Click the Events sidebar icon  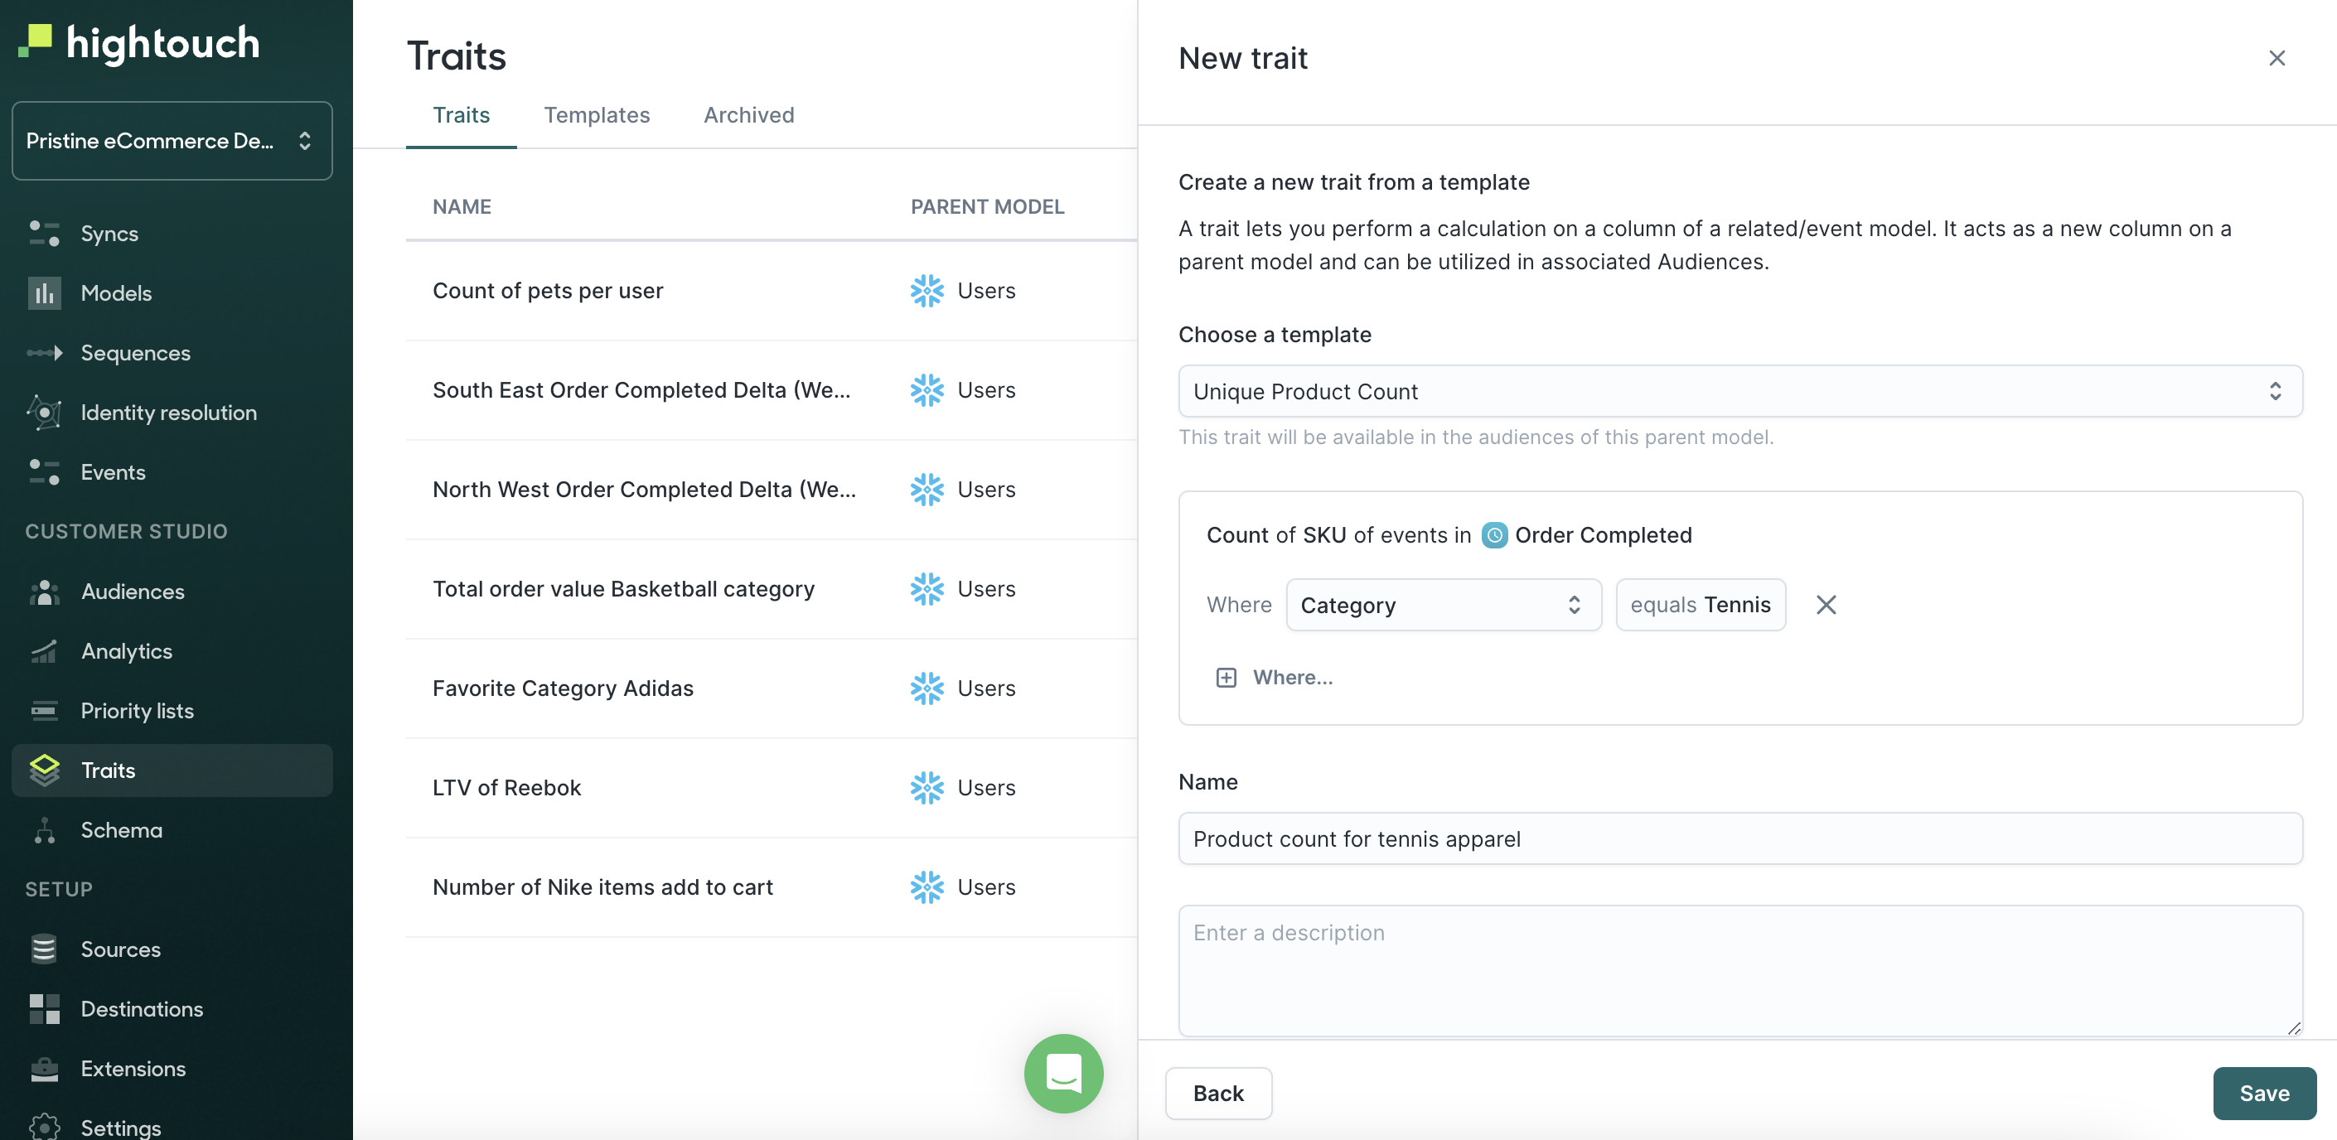click(44, 471)
